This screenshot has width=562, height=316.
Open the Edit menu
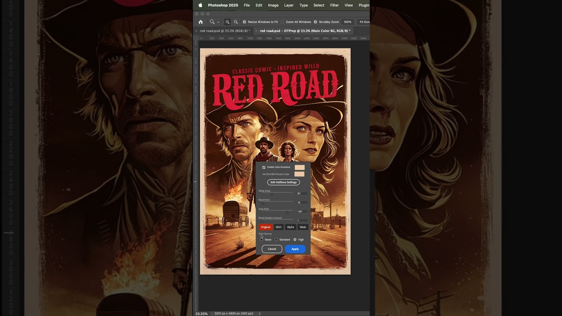pyautogui.click(x=259, y=5)
